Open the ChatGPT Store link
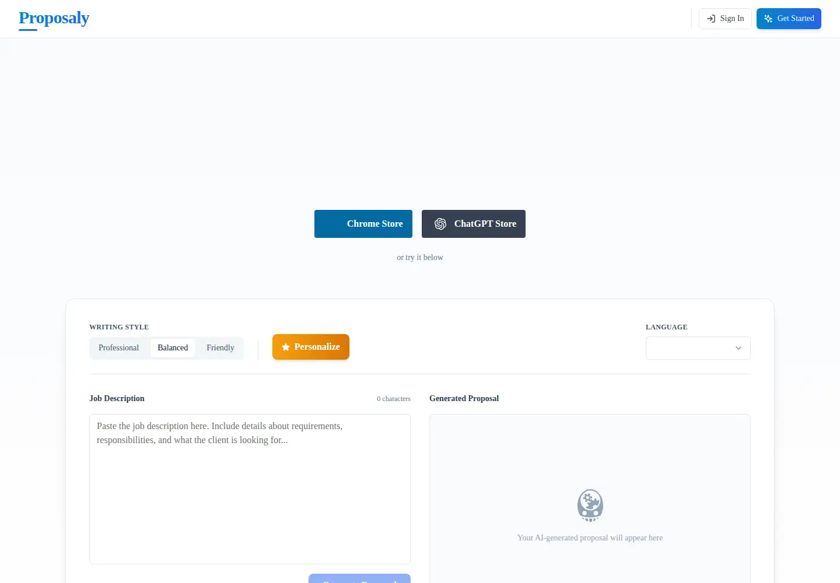840x583 pixels. point(474,224)
